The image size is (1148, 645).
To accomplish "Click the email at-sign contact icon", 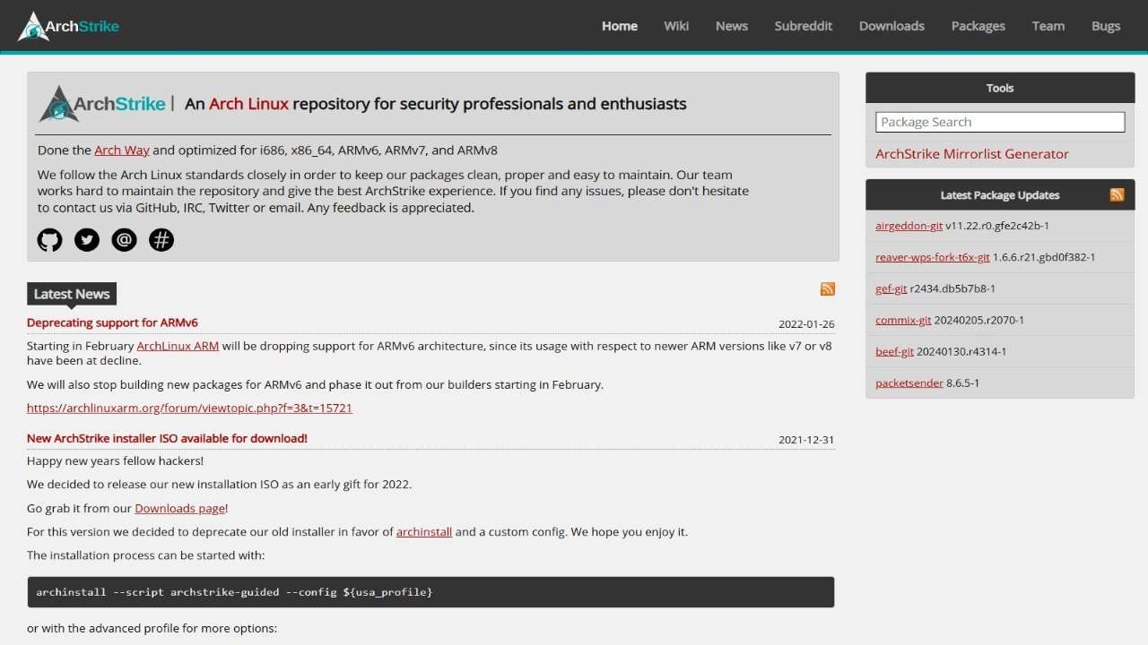I will tap(124, 240).
